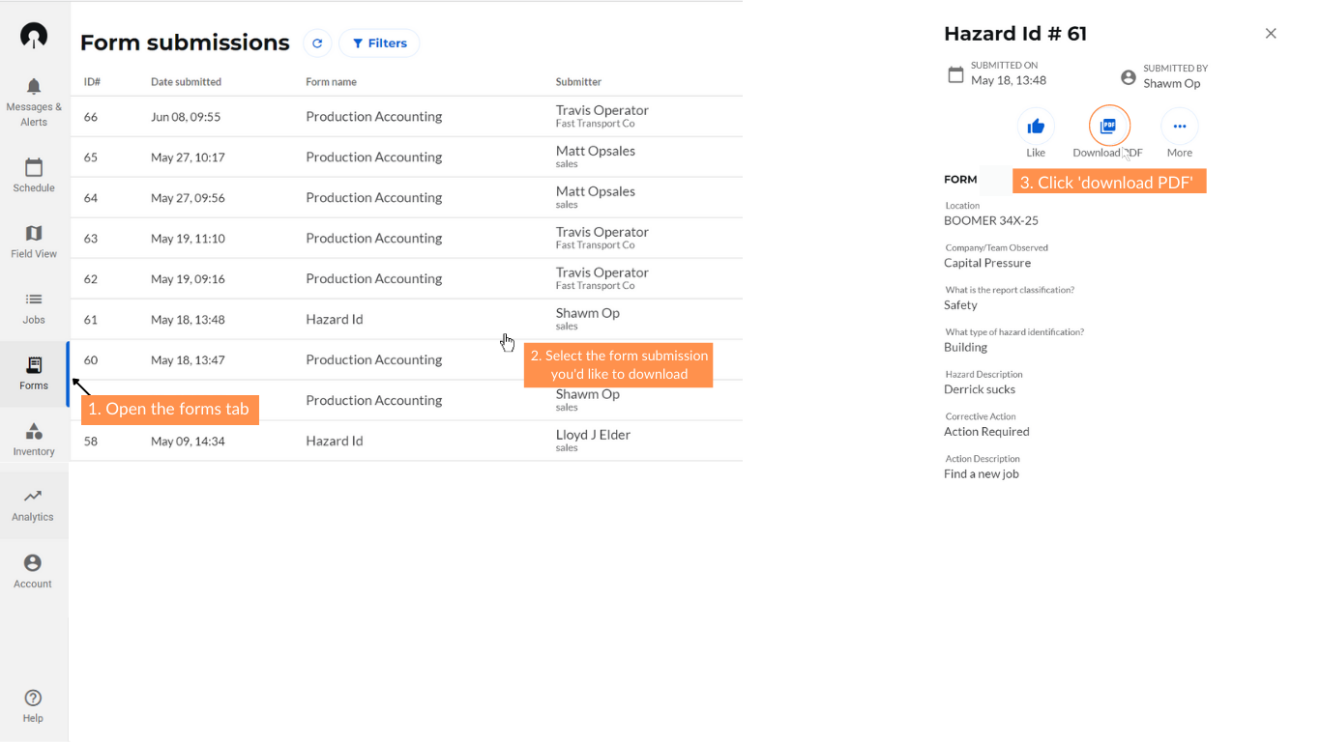This screenshot has height=742, width=1321.
Task: Open the Inventory shapes icon
Action: coord(34,431)
